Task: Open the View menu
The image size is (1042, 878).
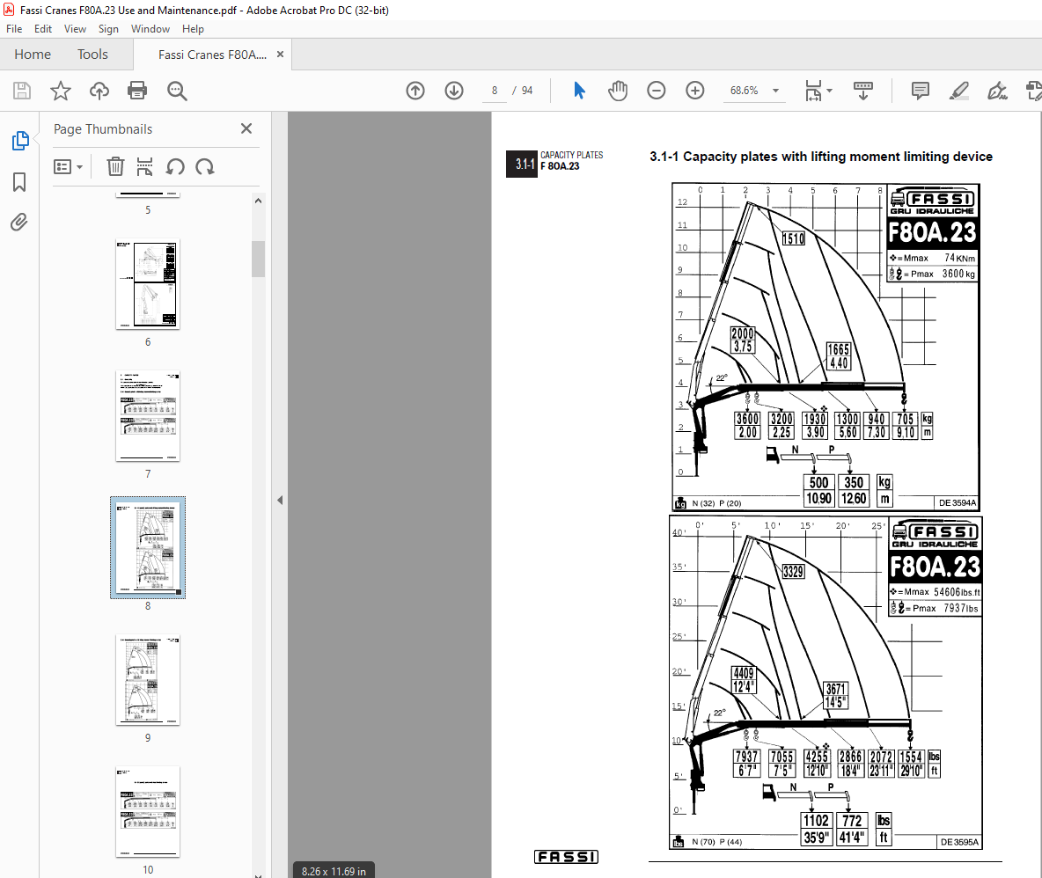Action: coord(75,28)
